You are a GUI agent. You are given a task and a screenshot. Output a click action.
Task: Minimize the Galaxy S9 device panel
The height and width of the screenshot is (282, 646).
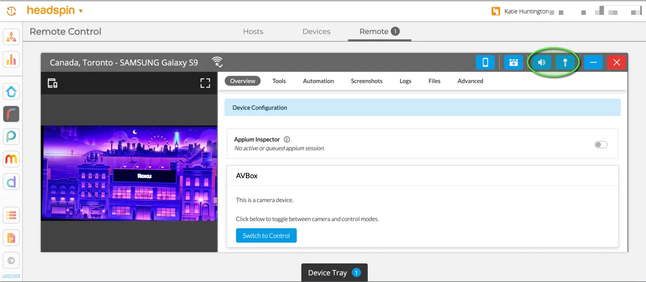coord(593,62)
